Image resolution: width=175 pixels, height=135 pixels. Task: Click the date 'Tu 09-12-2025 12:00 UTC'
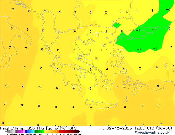point(127,128)
